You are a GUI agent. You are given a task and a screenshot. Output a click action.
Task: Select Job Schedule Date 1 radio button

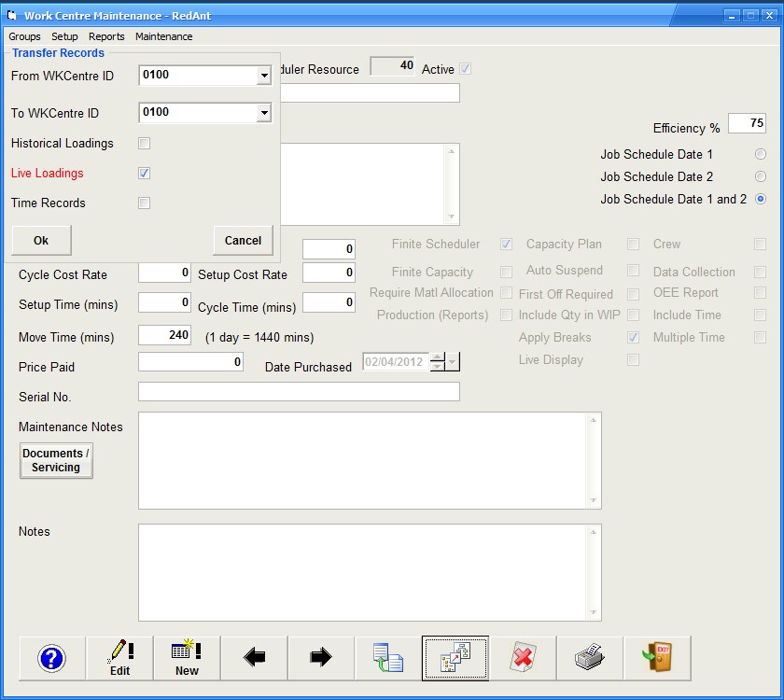760,154
